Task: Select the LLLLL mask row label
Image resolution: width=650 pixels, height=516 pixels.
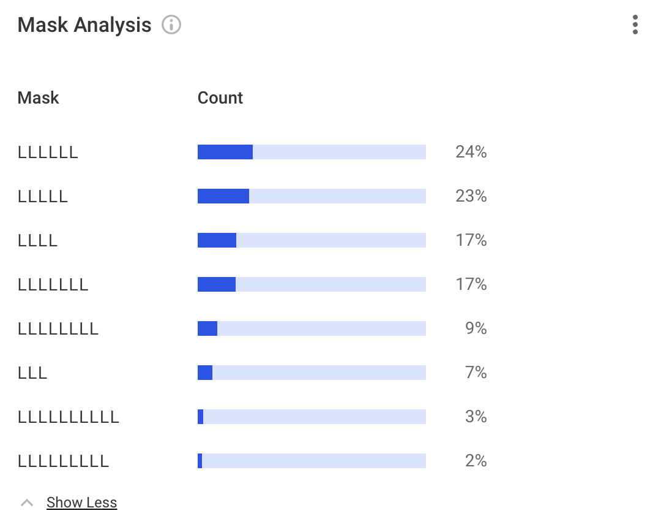Action: tap(43, 196)
